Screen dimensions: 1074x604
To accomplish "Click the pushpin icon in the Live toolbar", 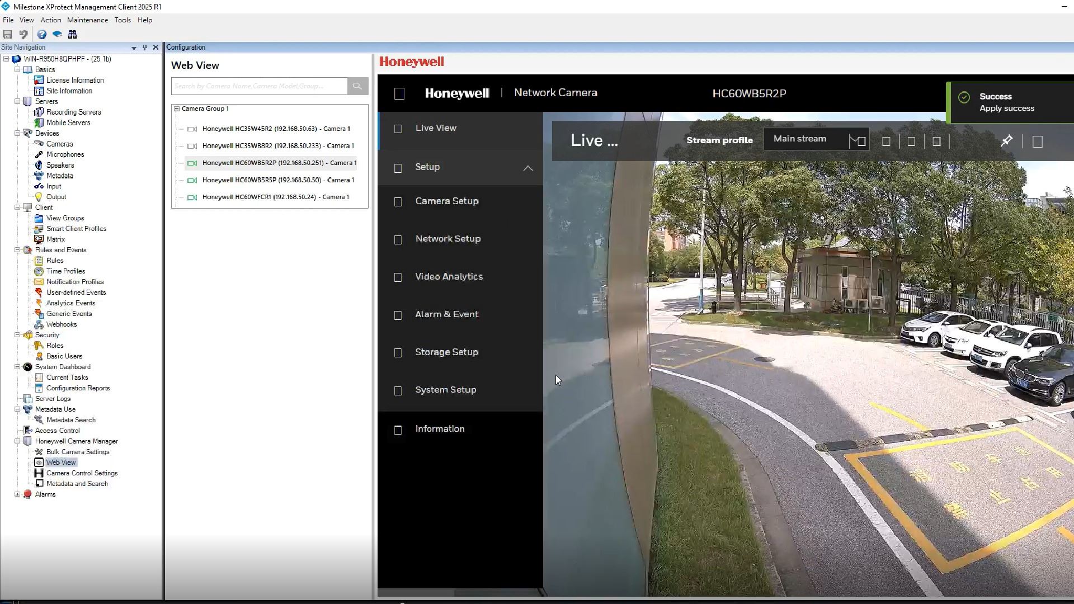I will pyautogui.click(x=1006, y=141).
